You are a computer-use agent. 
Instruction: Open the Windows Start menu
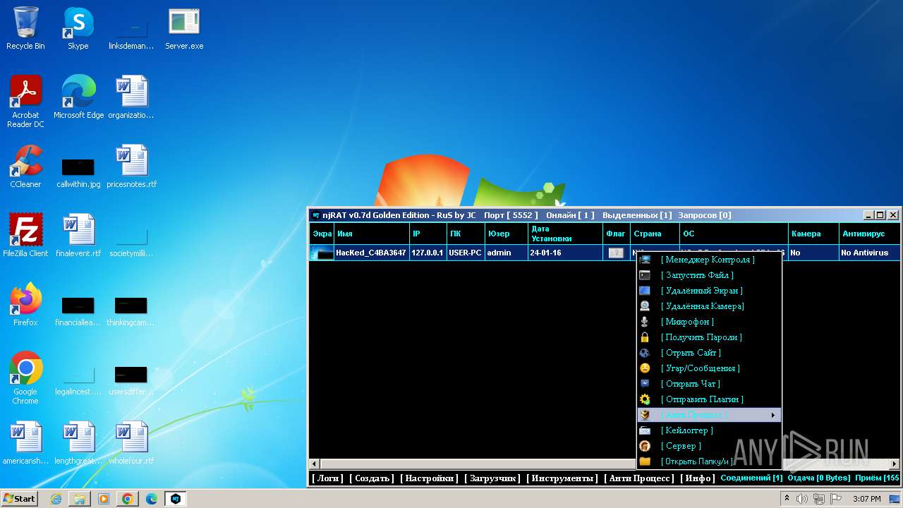19,498
